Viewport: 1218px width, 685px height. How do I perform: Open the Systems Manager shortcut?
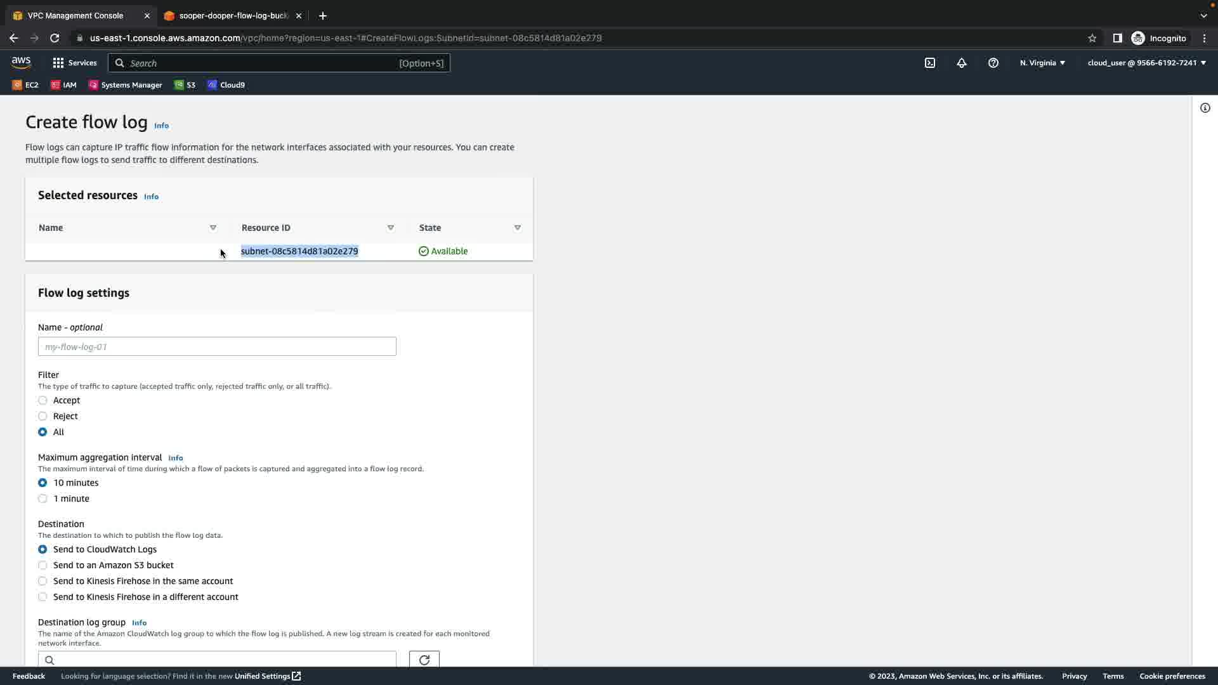[x=125, y=85]
